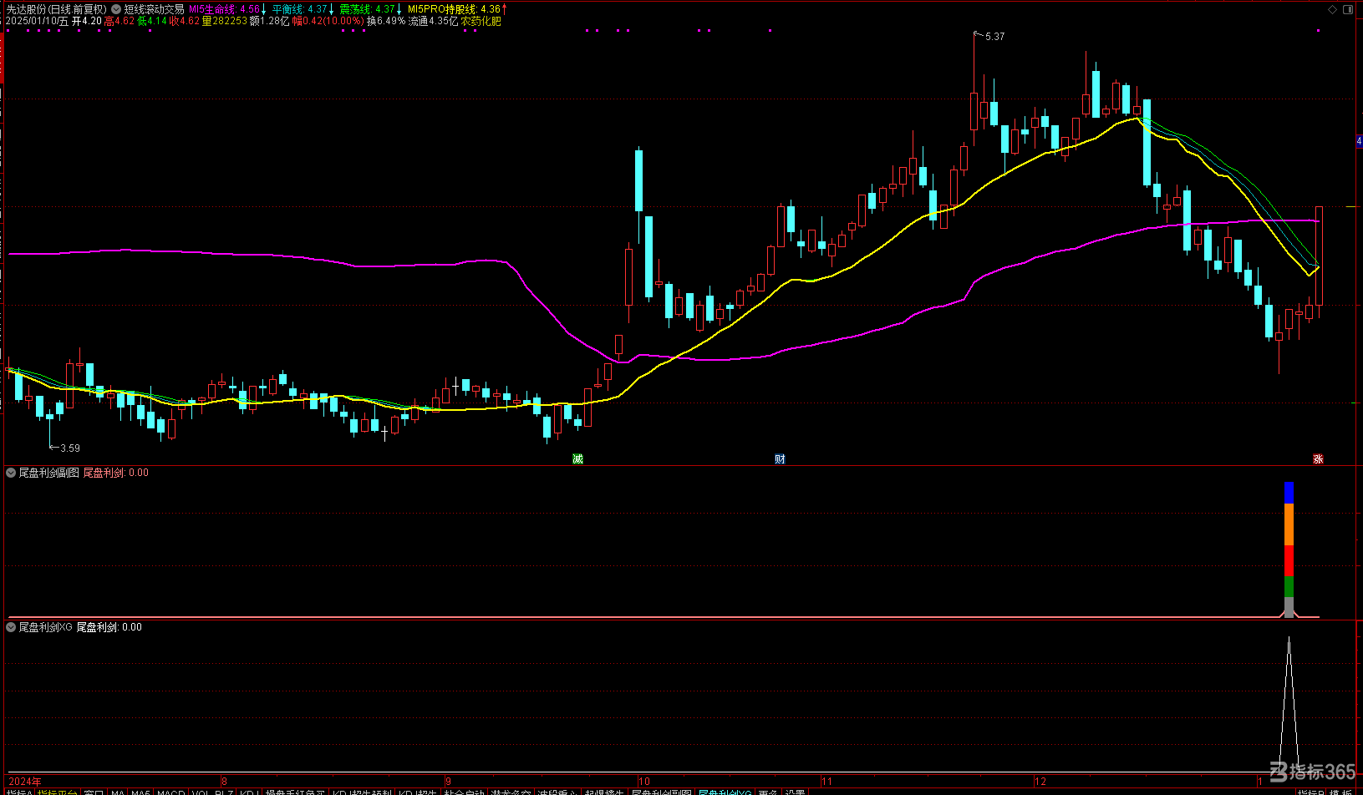Click the 尾盘利剑: 0.00 value in 尾盘利剑副图 panel

click(x=116, y=473)
